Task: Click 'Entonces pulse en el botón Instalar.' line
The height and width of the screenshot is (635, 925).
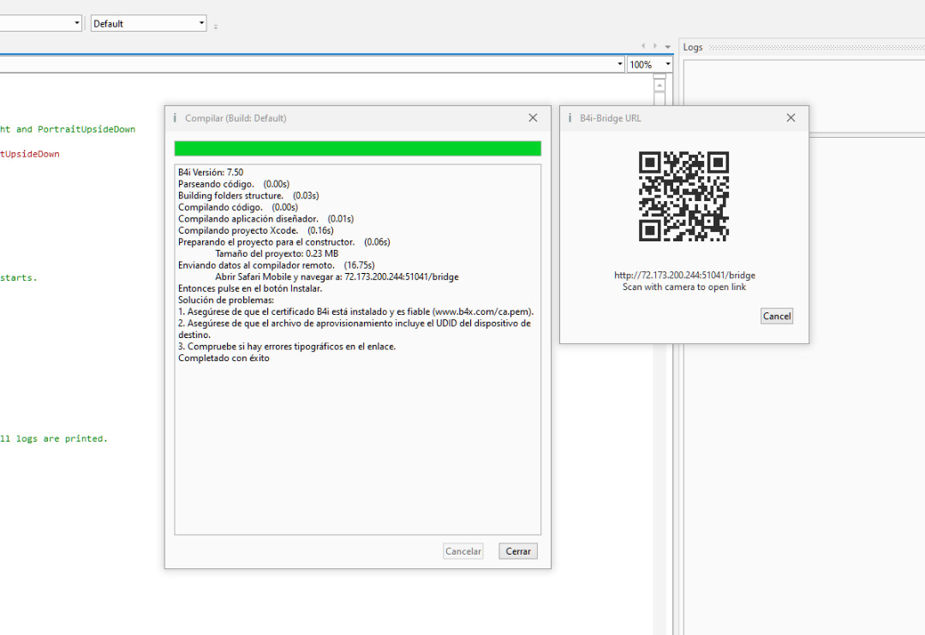Action: point(250,288)
